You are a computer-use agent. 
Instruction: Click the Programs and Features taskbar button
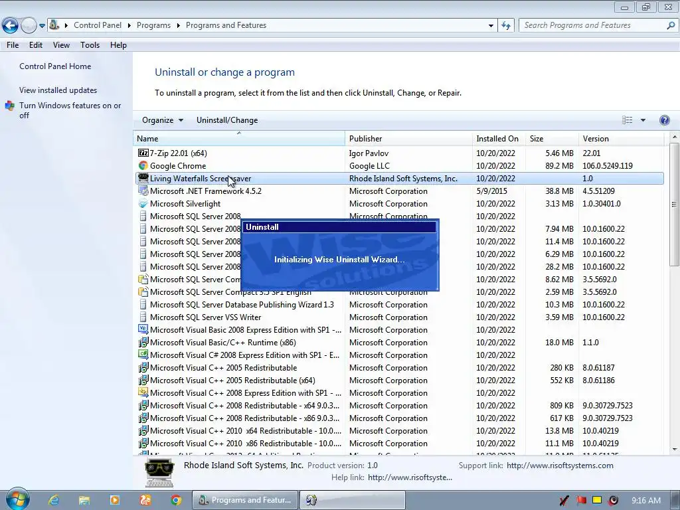[x=246, y=500]
